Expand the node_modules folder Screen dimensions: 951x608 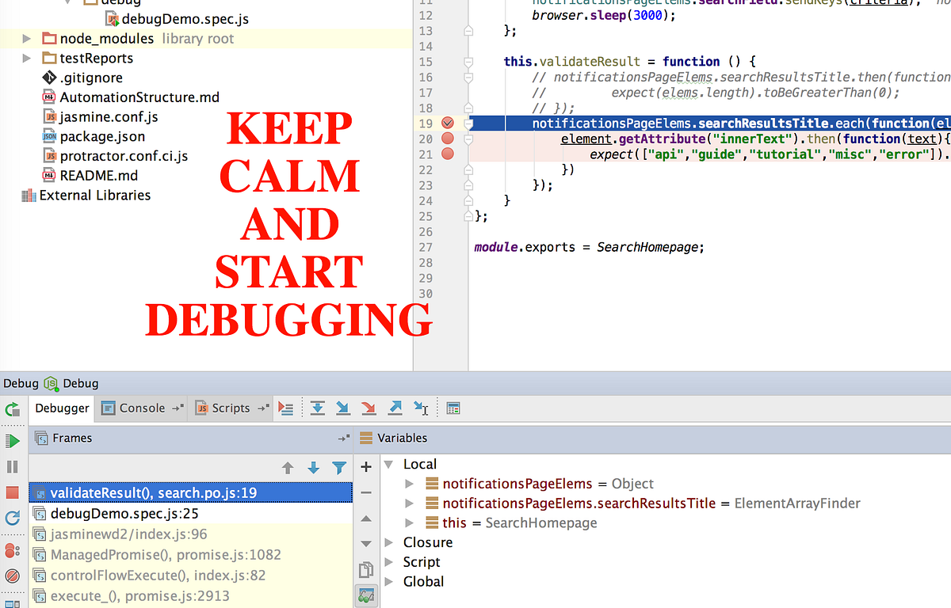[27, 39]
